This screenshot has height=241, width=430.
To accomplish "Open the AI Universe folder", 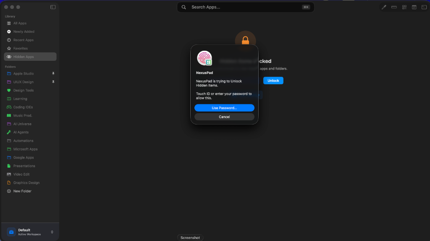I will (30, 124).
